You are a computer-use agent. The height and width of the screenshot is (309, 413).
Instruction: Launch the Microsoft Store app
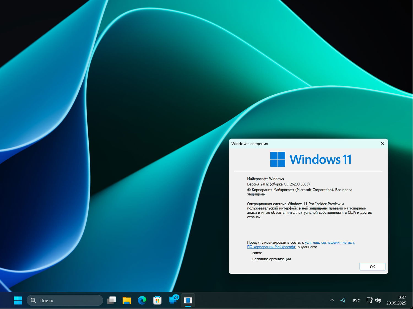[157, 300]
